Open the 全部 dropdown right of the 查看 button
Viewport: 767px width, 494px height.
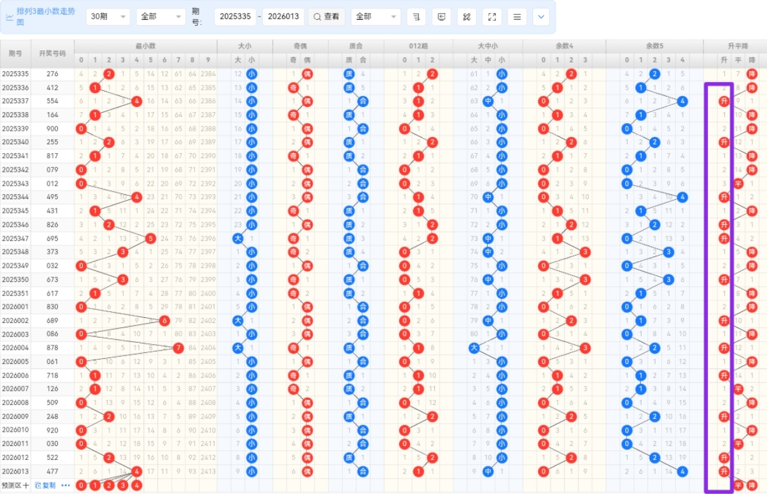click(x=375, y=17)
